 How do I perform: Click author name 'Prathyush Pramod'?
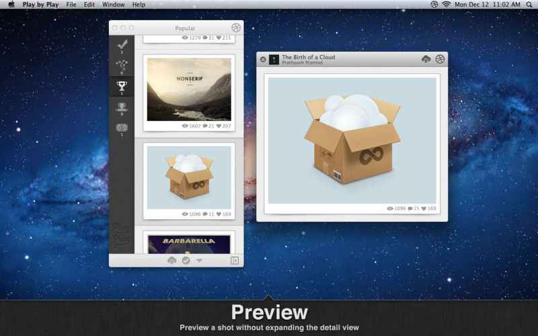pyautogui.click(x=302, y=62)
